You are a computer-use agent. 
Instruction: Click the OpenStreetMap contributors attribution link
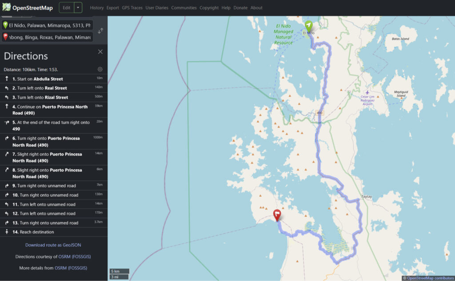(x=430, y=278)
